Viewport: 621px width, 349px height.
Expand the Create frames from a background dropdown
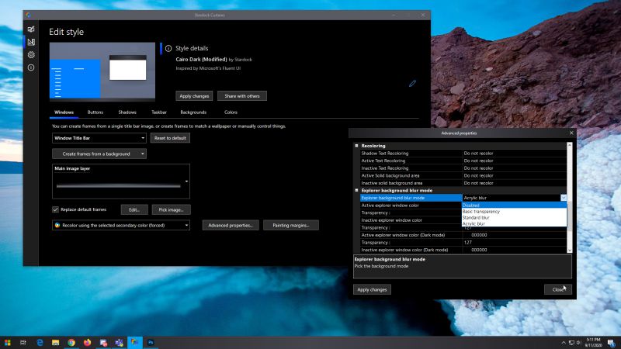pyautogui.click(x=99, y=154)
